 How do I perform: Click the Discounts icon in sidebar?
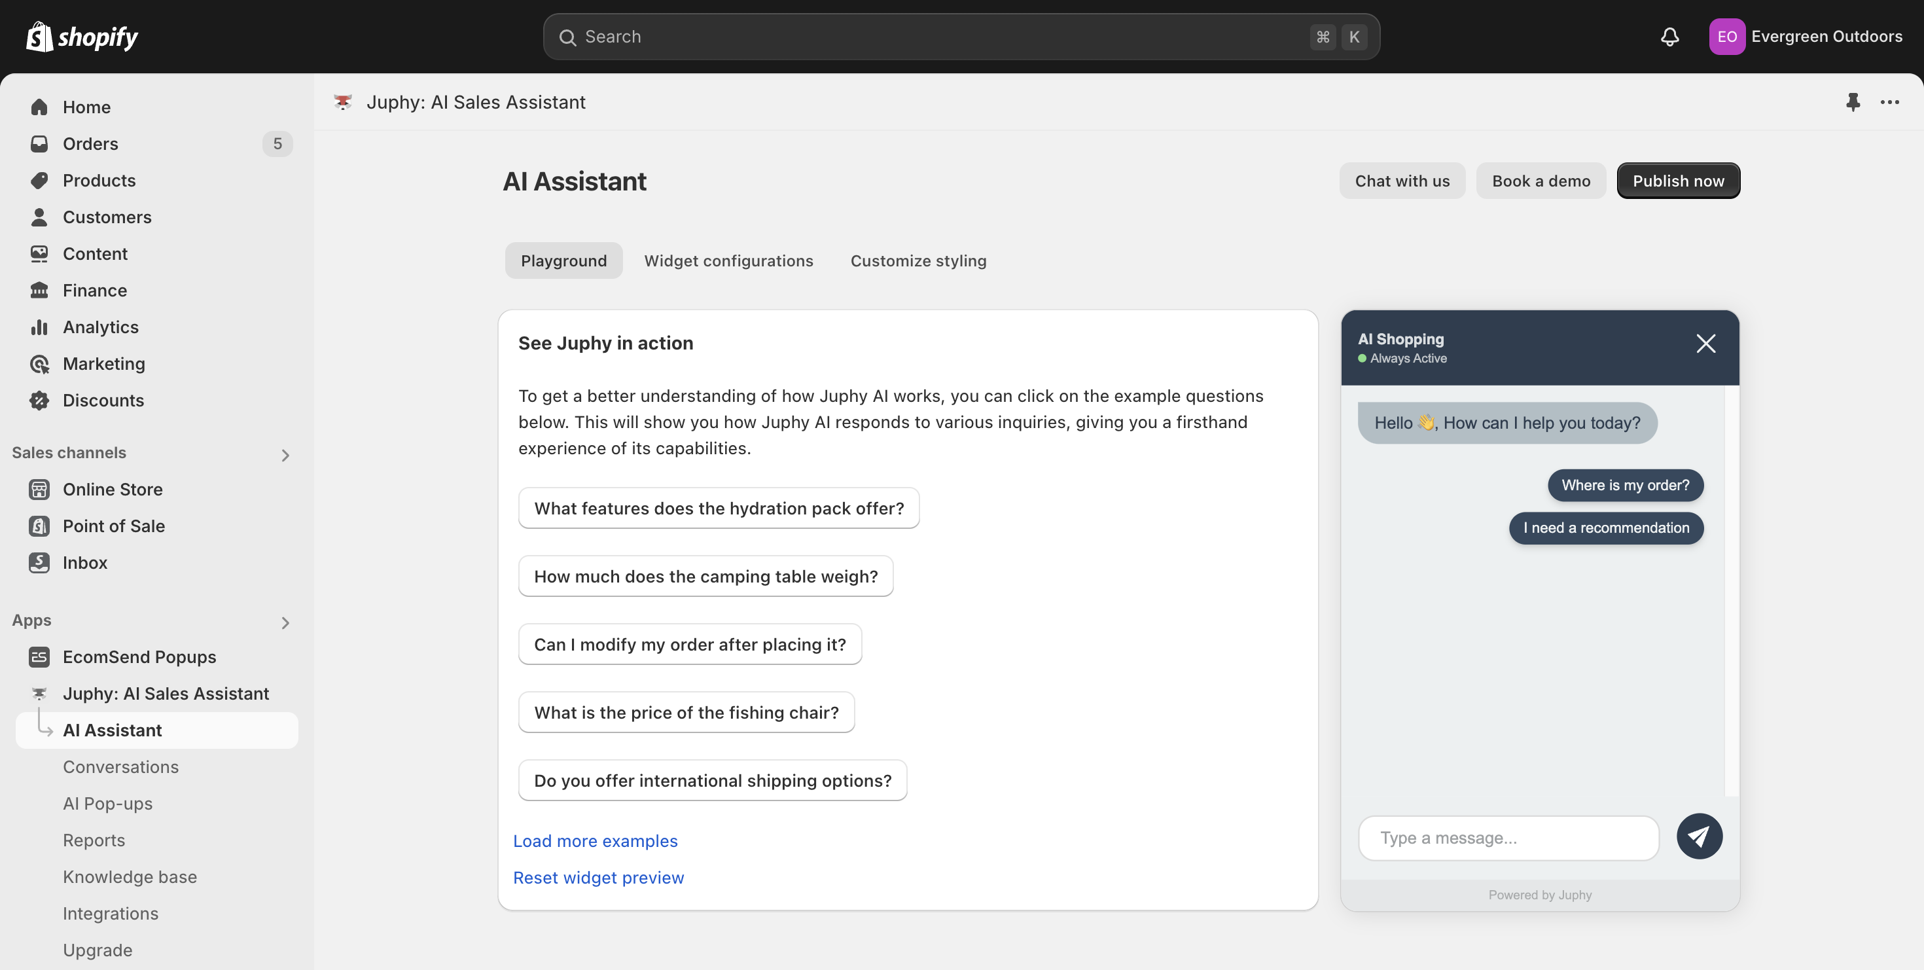pos(37,400)
